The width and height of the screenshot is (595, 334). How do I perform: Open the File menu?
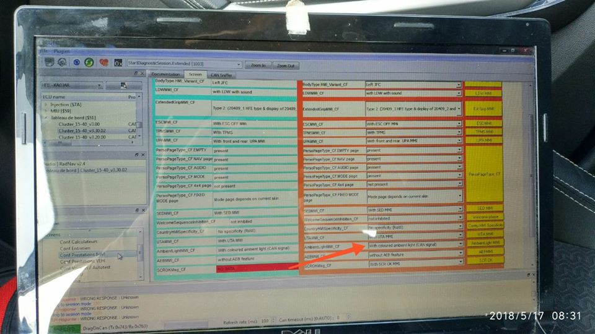(44, 51)
